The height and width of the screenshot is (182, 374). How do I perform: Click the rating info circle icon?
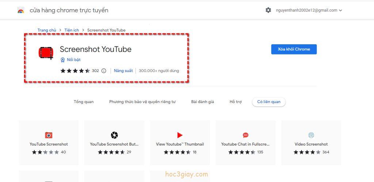(x=104, y=71)
